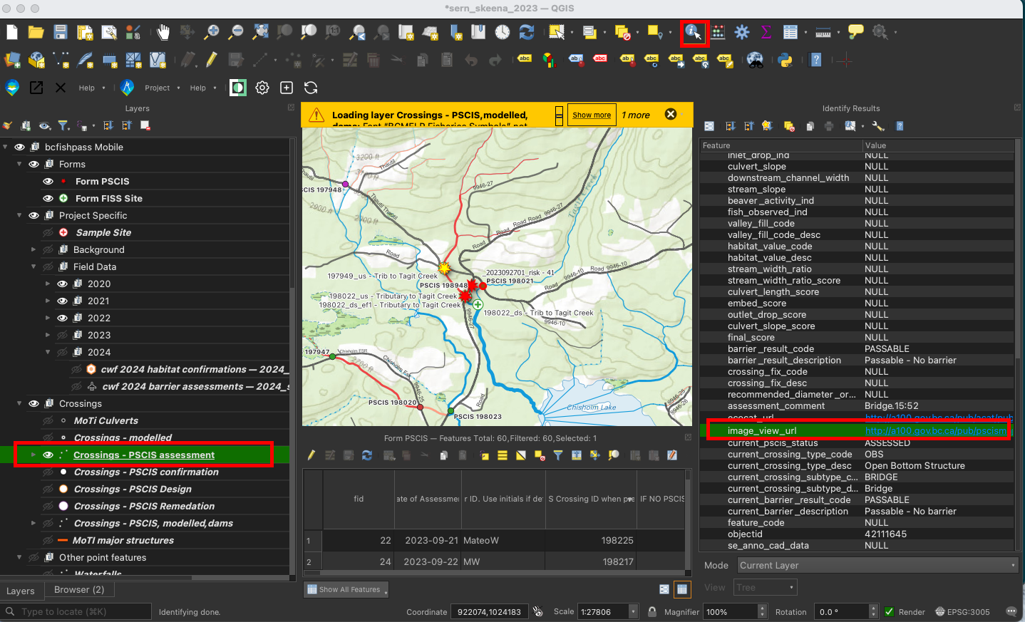Click settings gear icon near Project menu

pos(262,88)
